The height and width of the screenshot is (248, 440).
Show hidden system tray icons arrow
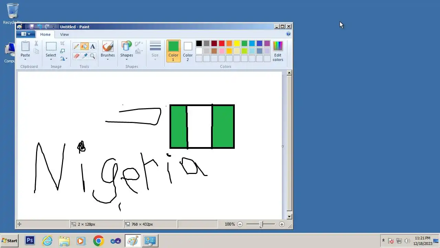coord(383,241)
